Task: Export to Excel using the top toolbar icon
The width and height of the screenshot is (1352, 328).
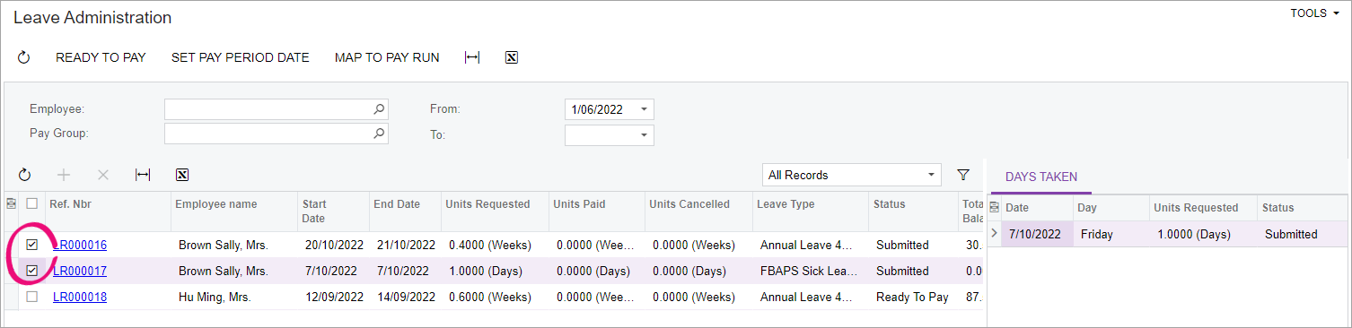Action: (x=512, y=57)
